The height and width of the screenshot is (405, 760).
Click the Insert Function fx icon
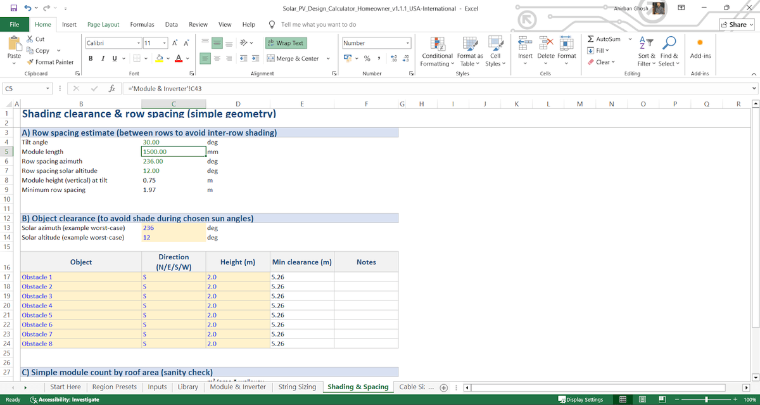pyautogui.click(x=110, y=89)
